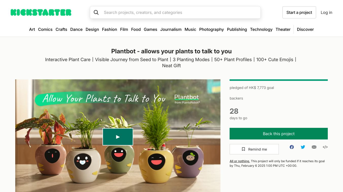Open the Log in link

[327, 12]
